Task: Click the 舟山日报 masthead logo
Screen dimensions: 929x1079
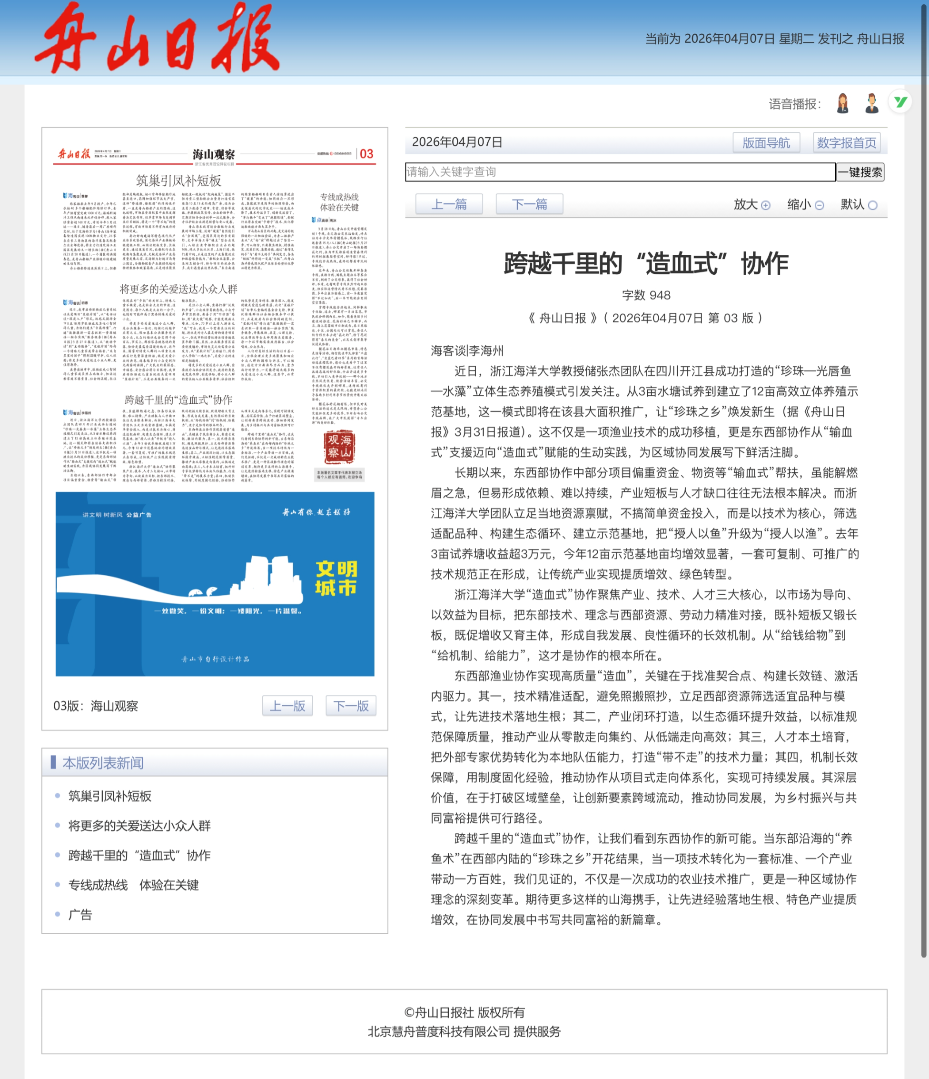Action: (158, 38)
